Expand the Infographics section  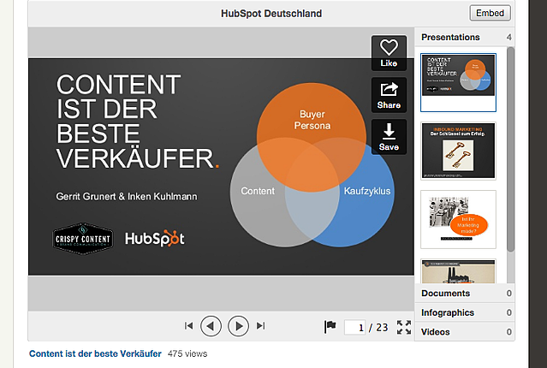click(x=465, y=312)
